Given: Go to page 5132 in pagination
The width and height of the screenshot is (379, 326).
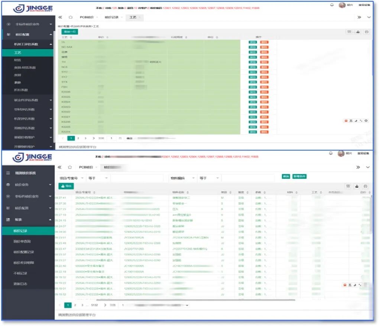Looking at the screenshot, I should pos(94,305).
